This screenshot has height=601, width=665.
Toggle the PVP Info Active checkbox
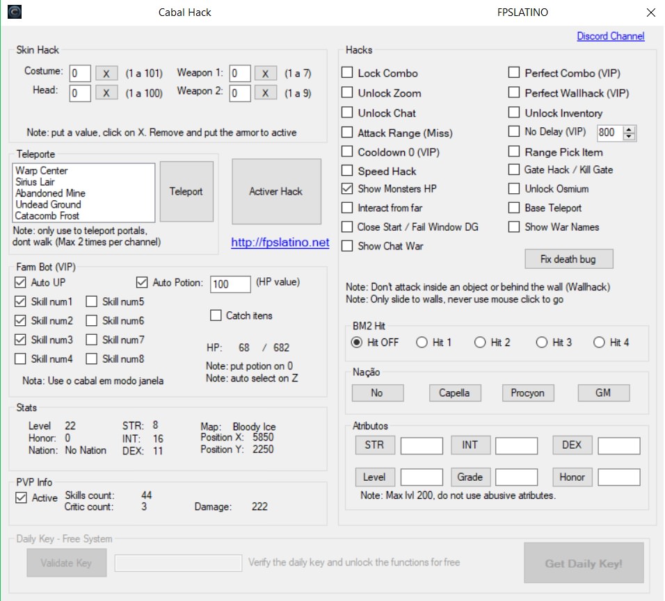(x=21, y=497)
